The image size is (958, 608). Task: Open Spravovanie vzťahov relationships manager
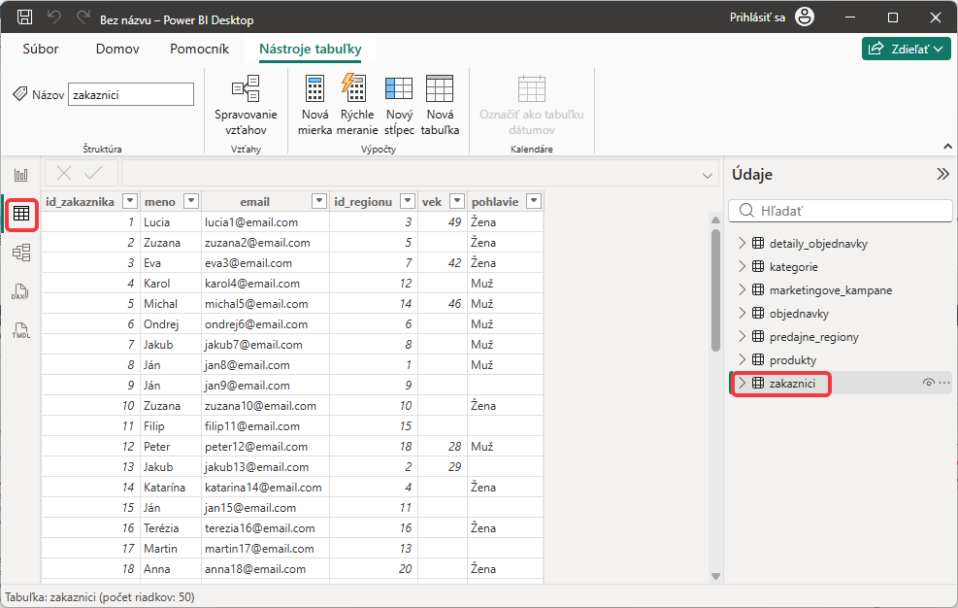click(246, 105)
